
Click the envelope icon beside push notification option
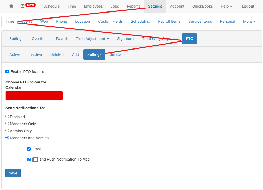35,159
